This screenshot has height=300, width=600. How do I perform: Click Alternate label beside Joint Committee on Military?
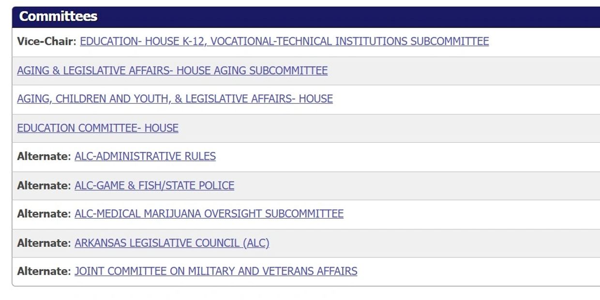[44, 271]
